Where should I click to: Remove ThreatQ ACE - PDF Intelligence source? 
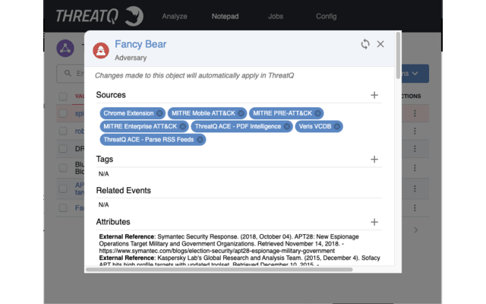coord(287,126)
